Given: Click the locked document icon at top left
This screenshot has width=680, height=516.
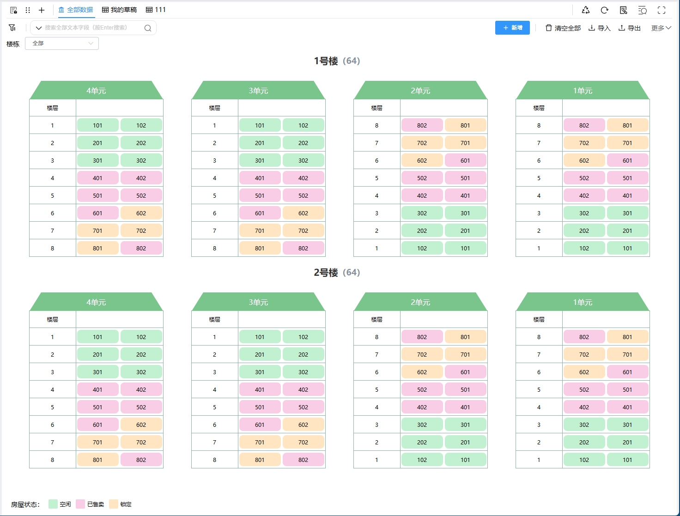Looking at the screenshot, I should point(13,10).
